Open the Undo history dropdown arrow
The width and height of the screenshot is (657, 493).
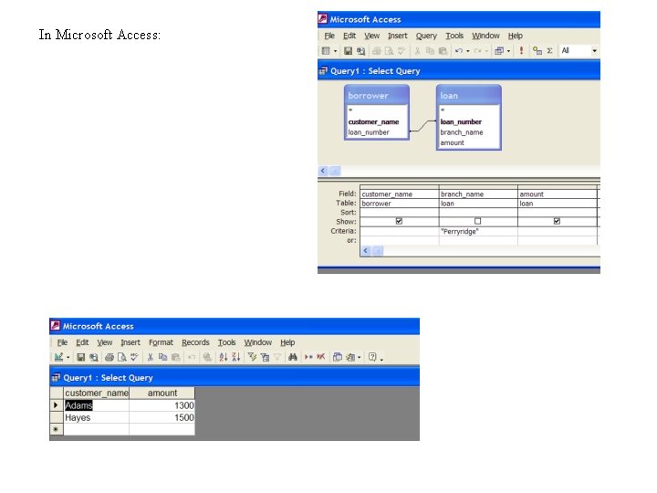(x=467, y=51)
